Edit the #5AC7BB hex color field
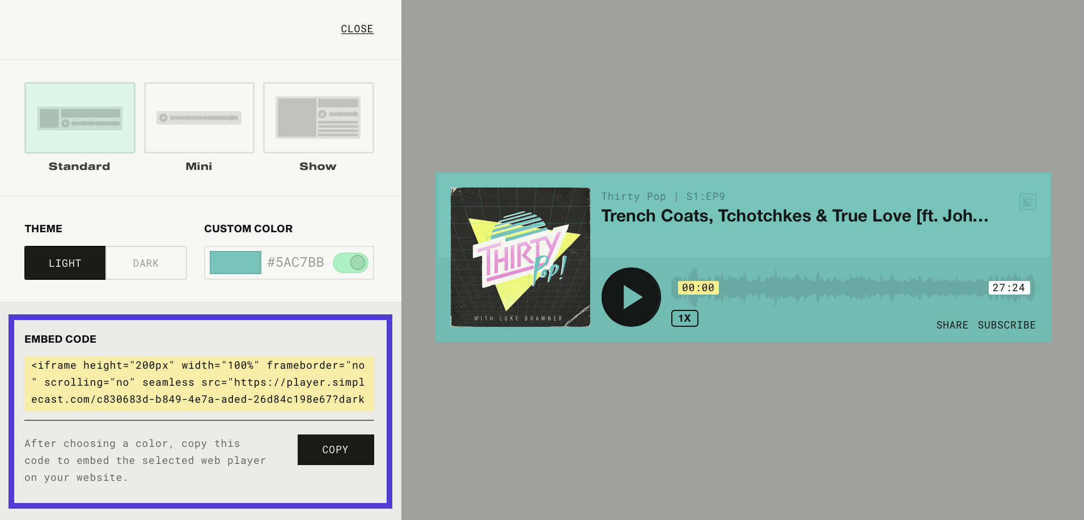This screenshot has width=1084, height=520. (x=295, y=263)
